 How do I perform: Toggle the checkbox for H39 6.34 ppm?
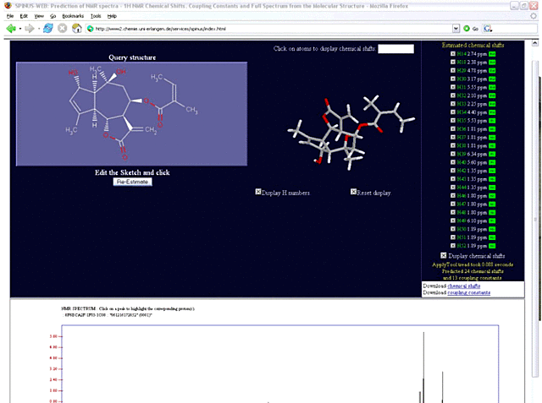pos(453,154)
